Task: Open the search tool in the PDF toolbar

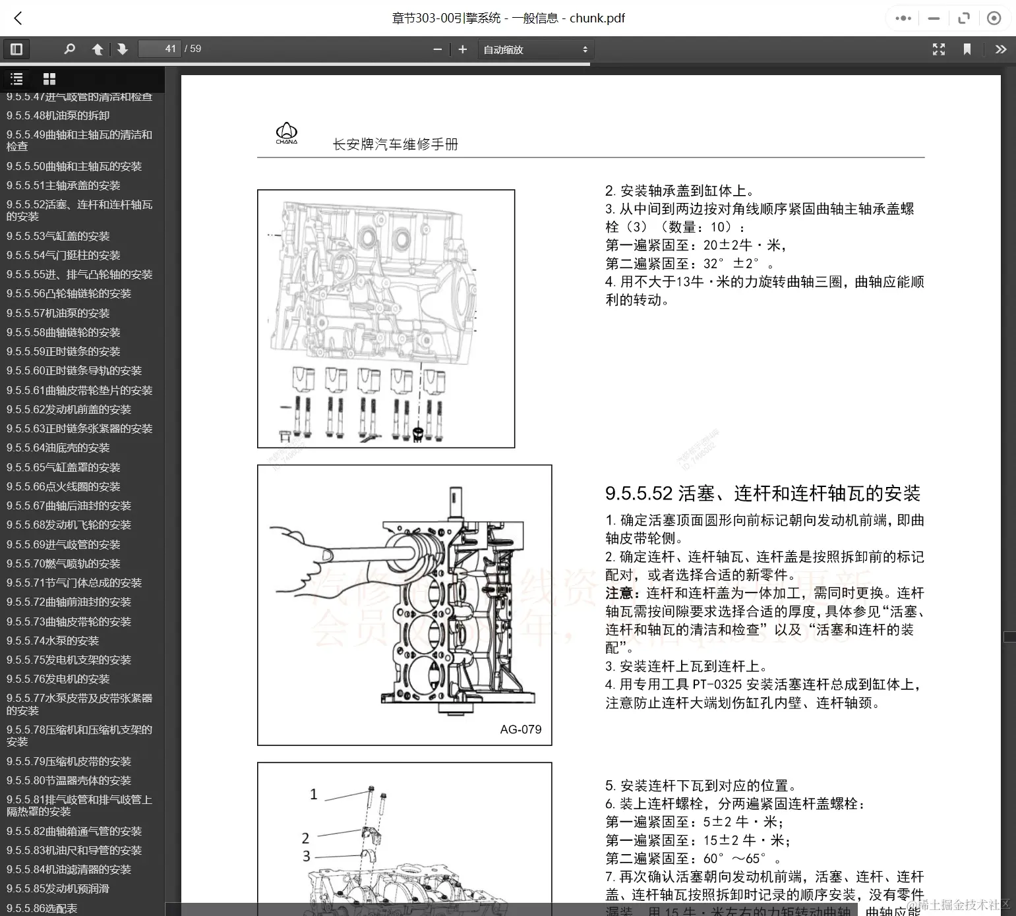Action: (x=69, y=49)
